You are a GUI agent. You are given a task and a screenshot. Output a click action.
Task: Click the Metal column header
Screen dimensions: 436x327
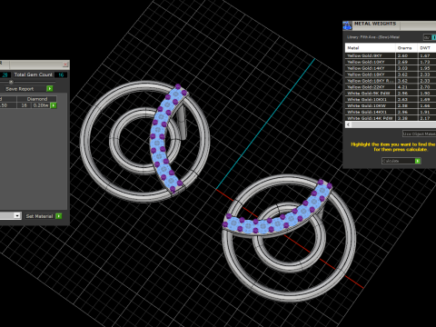tap(370, 48)
